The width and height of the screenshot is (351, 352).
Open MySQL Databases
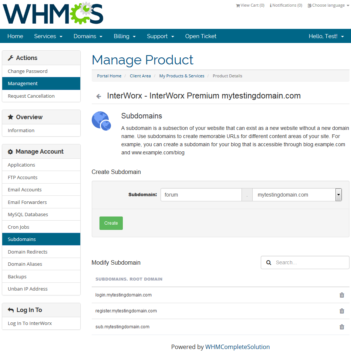click(41, 215)
